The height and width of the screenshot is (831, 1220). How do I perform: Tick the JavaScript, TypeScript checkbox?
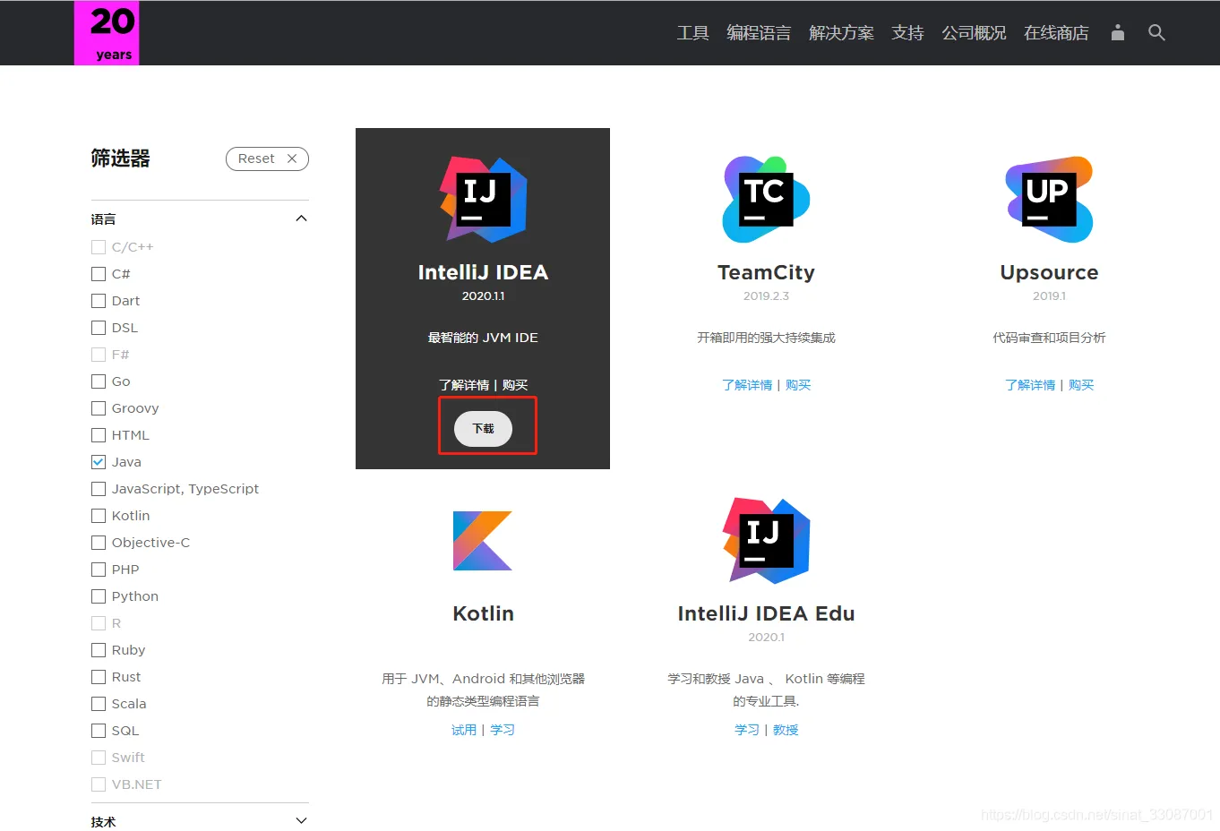tap(99, 489)
